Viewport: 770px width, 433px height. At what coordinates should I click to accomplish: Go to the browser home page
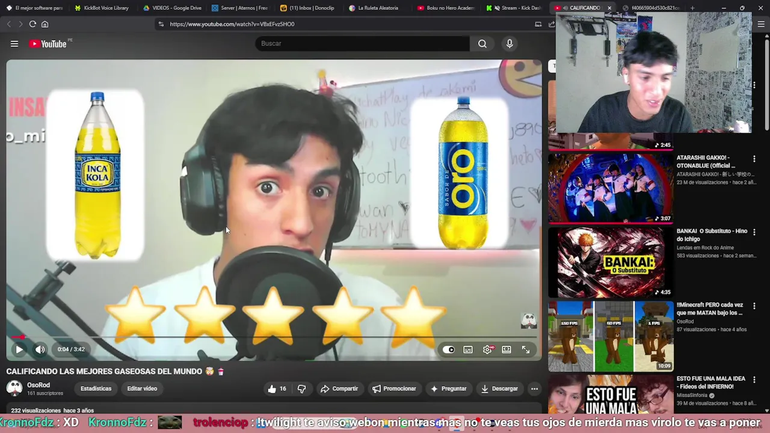tap(45, 24)
